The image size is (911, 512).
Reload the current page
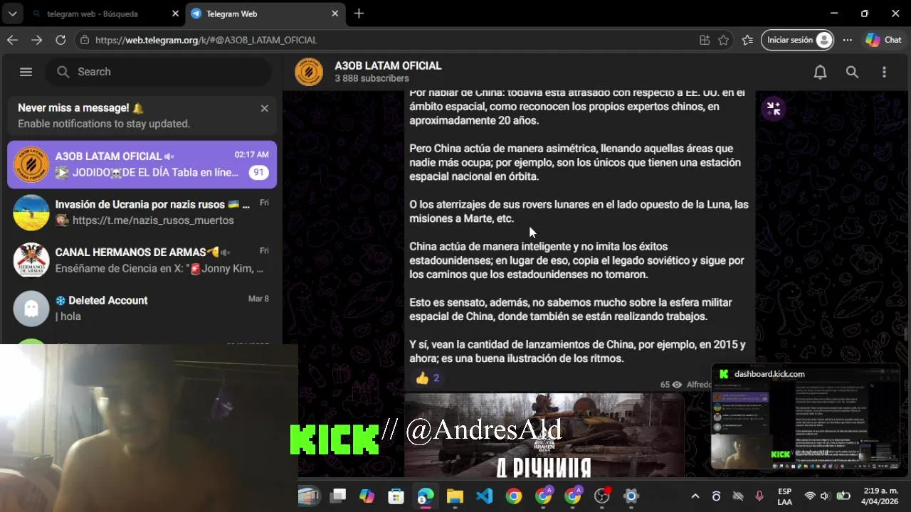60,40
